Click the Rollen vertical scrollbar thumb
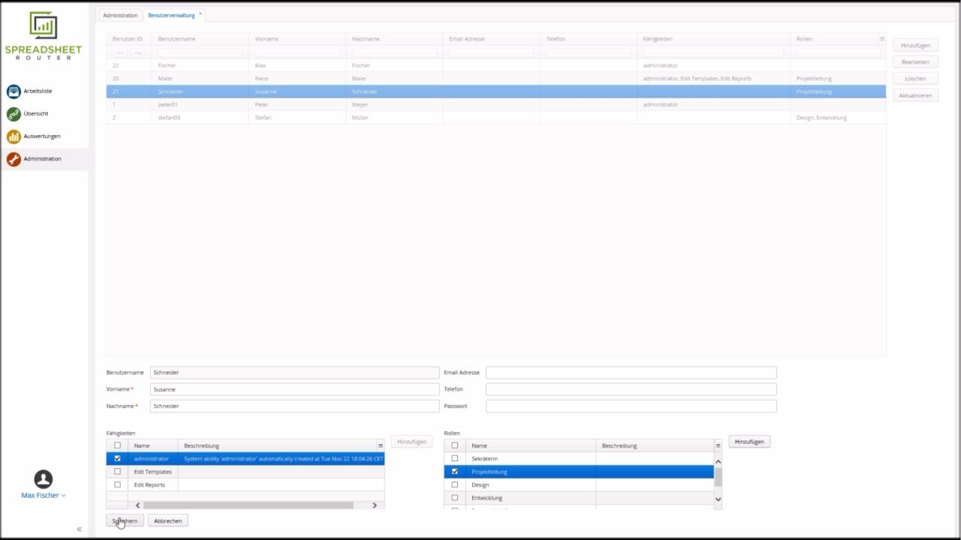 coord(718,477)
